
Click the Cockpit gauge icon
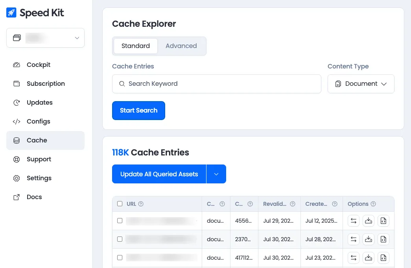[x=17, y=65]
